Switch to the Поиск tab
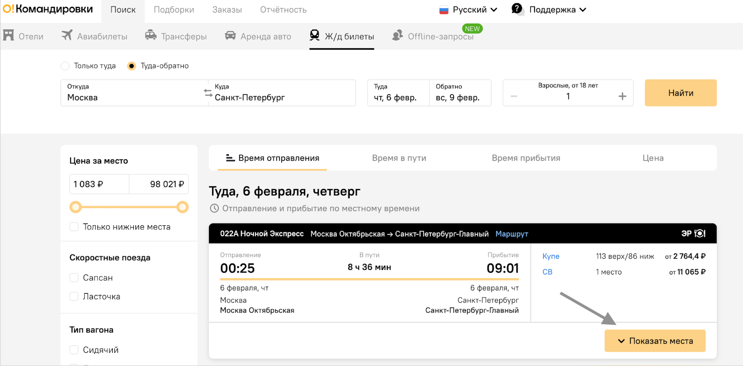 tap(123, 10)
